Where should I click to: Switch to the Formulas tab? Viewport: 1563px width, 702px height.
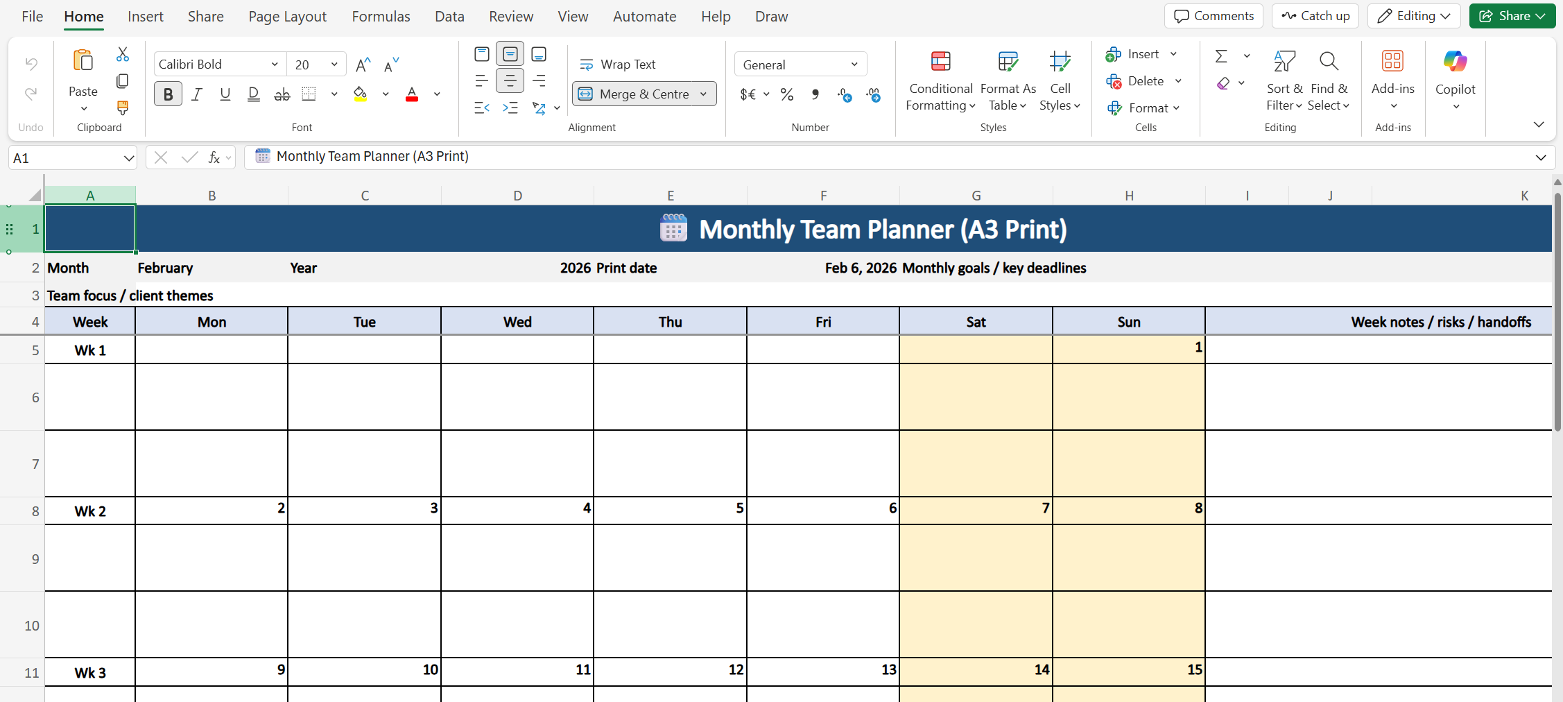click(x=381, y=16)
